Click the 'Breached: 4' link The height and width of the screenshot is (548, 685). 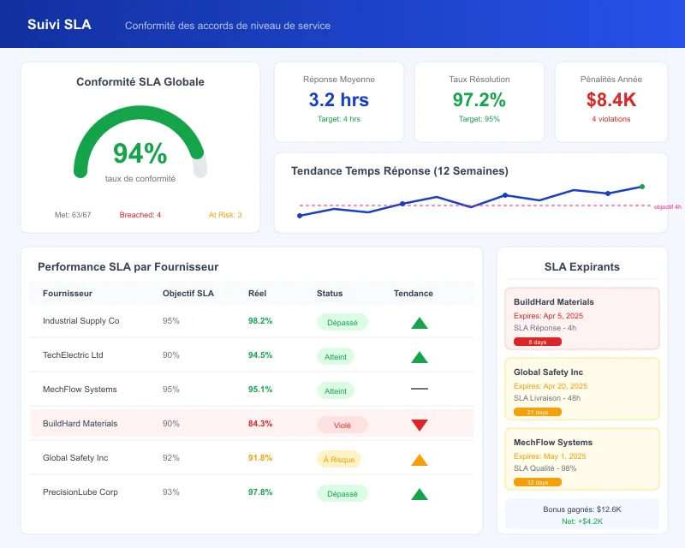click(x=139, y=215)
